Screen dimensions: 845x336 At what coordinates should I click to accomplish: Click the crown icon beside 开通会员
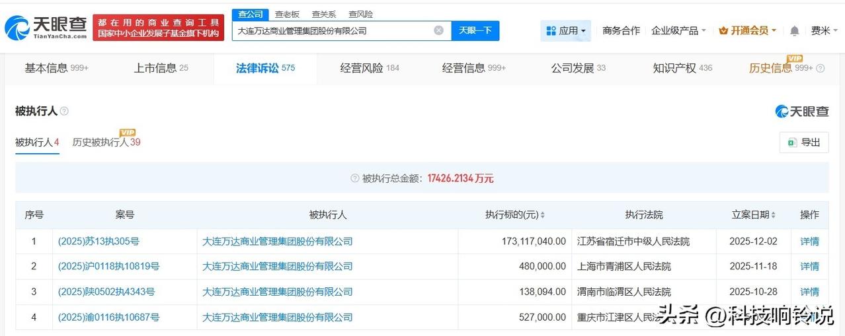pyautogui.click(x=723, y=30)
